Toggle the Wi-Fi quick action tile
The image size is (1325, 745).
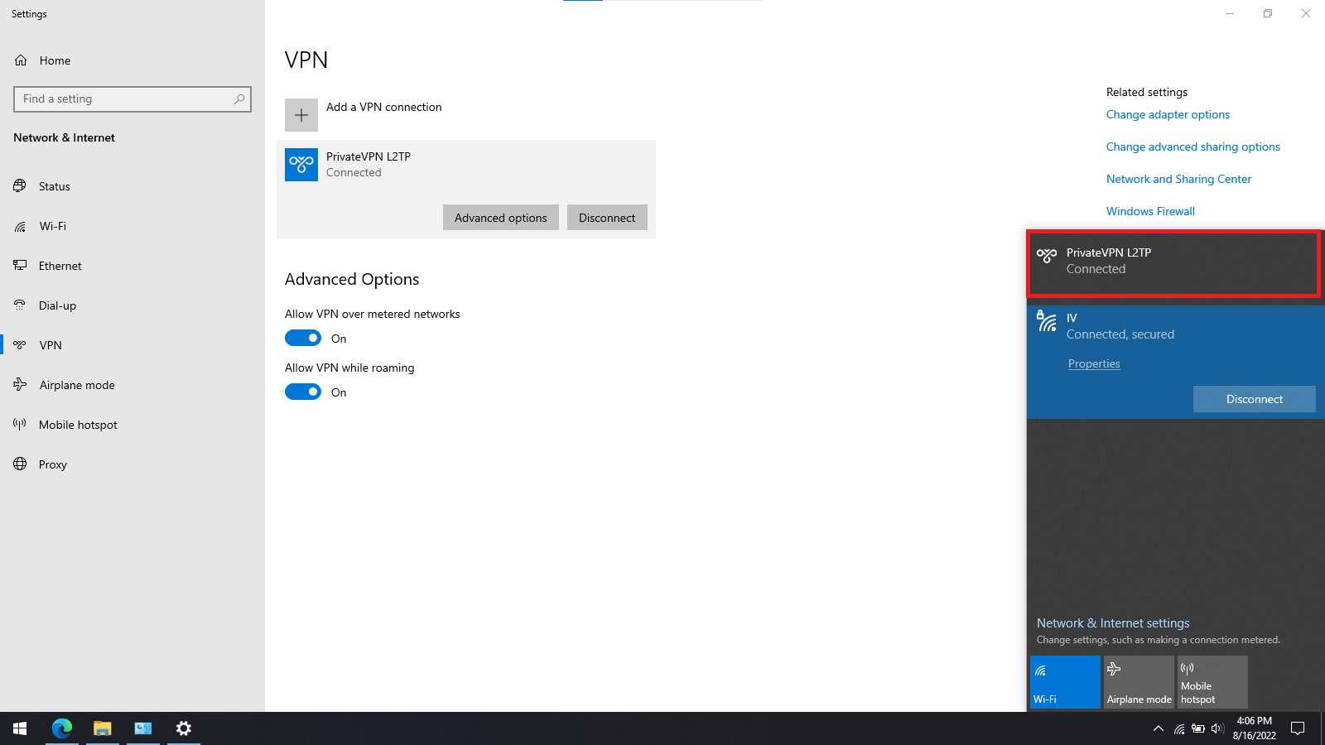coord(1065,682)
